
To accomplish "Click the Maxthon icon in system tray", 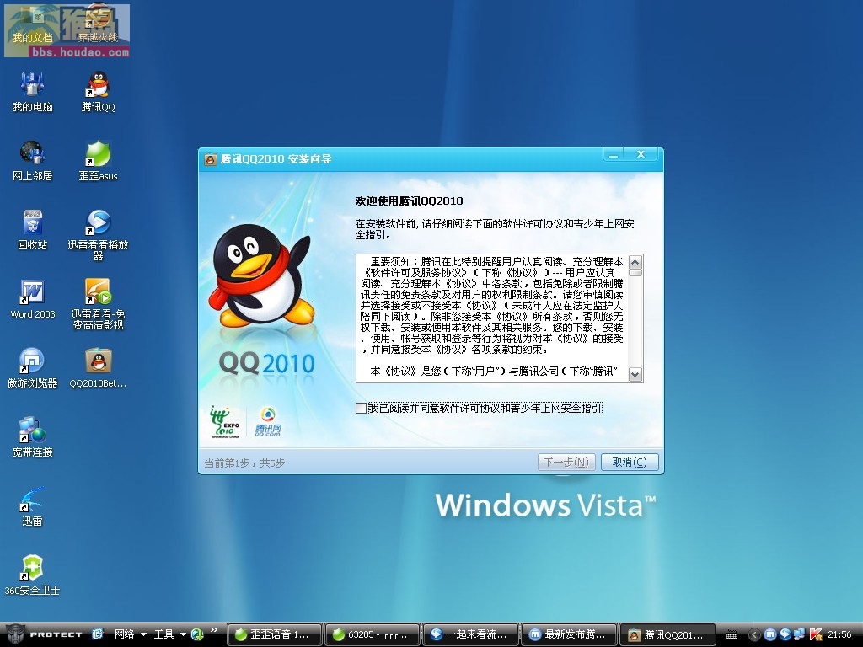I will coord(770,634).
